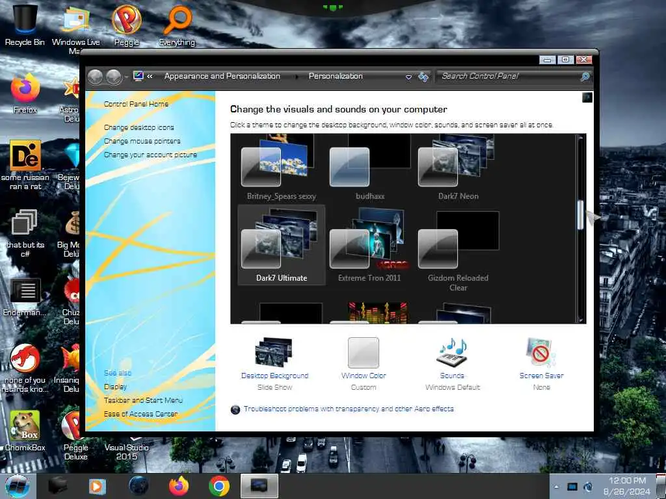
Task: Click the Aero troubleshoot globe icon
Action: [x=235, y=409]
